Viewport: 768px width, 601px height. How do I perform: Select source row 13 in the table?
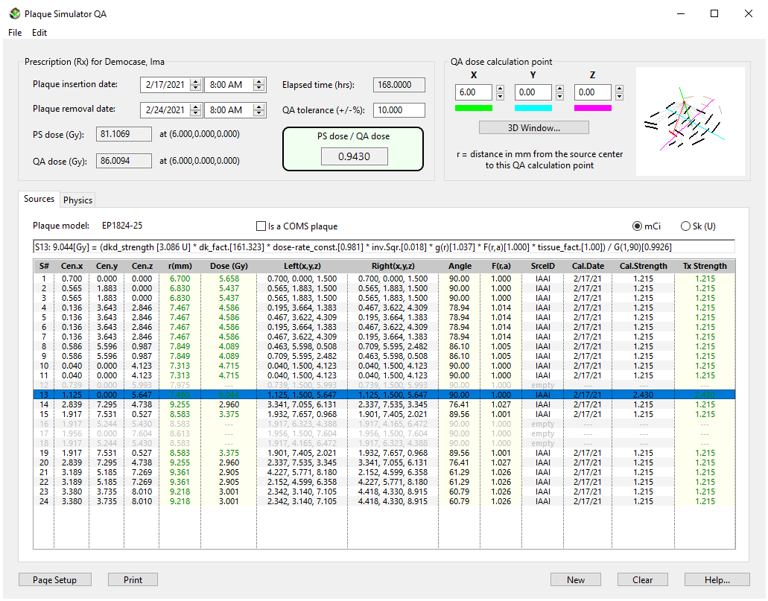383,395
